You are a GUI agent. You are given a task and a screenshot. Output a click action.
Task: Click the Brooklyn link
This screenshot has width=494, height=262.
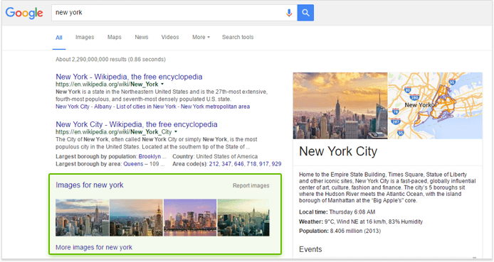pos(149,156)
